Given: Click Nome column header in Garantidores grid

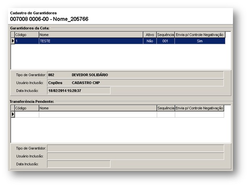Looking at the screenshot, I should [91, 35].
